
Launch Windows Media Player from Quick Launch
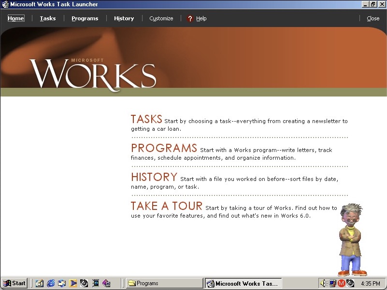pyautogui.click(x=73, y=283)
